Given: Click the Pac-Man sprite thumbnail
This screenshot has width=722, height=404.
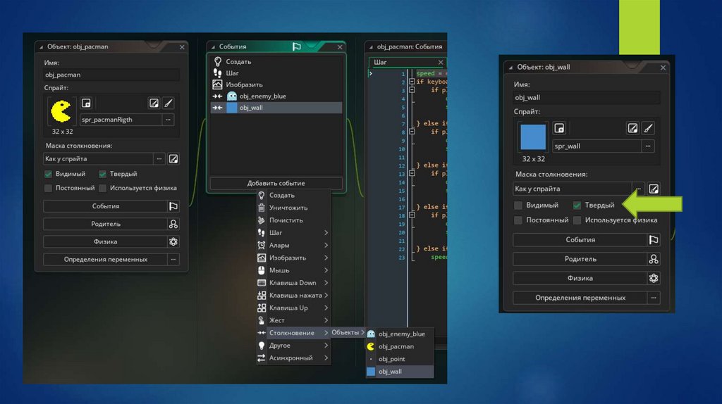Looking at the screenshot, I should 61,111.
